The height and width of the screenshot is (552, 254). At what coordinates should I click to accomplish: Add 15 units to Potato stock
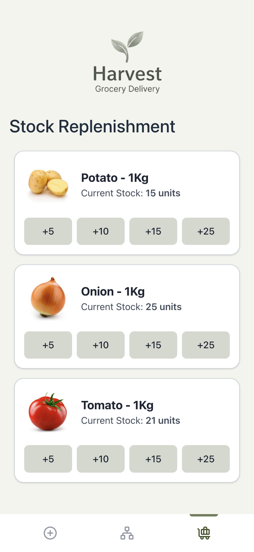(x=153, y=231)
